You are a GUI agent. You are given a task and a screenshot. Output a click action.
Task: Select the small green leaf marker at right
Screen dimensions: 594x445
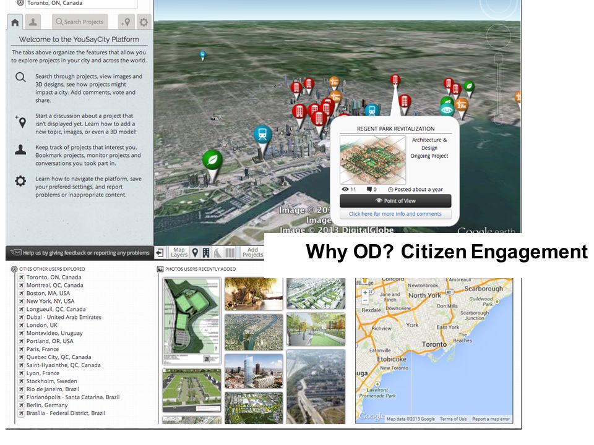point(469,87)
